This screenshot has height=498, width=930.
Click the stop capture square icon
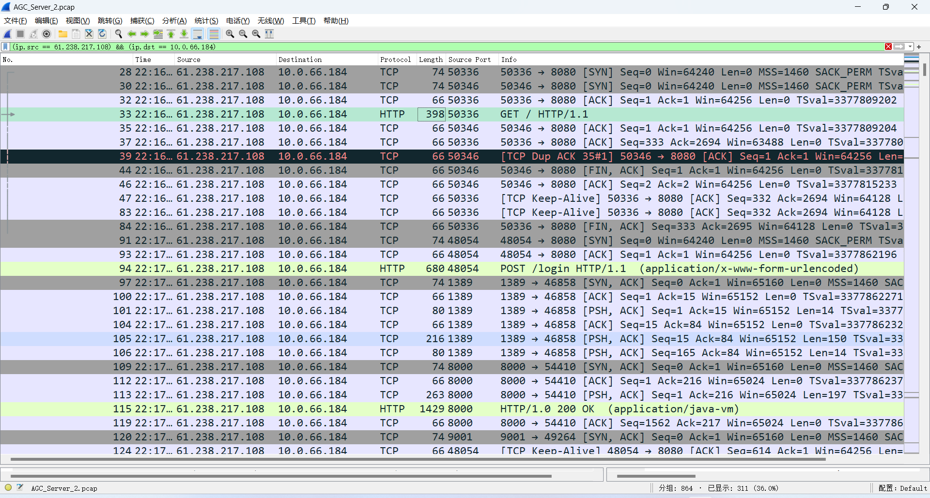(x=20, y=34)
